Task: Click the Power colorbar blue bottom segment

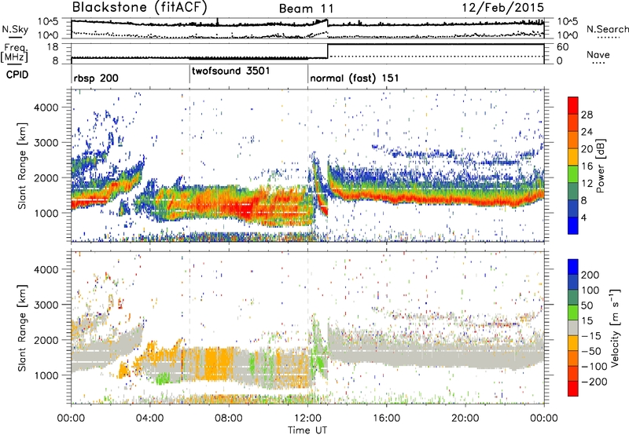Action: pos(573,225)
